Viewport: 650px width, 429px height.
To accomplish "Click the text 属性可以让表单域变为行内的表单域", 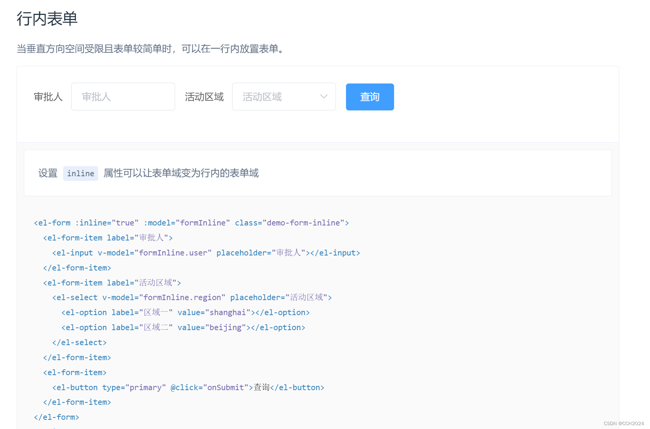I will pyautogui.click(x=181, y=173).
